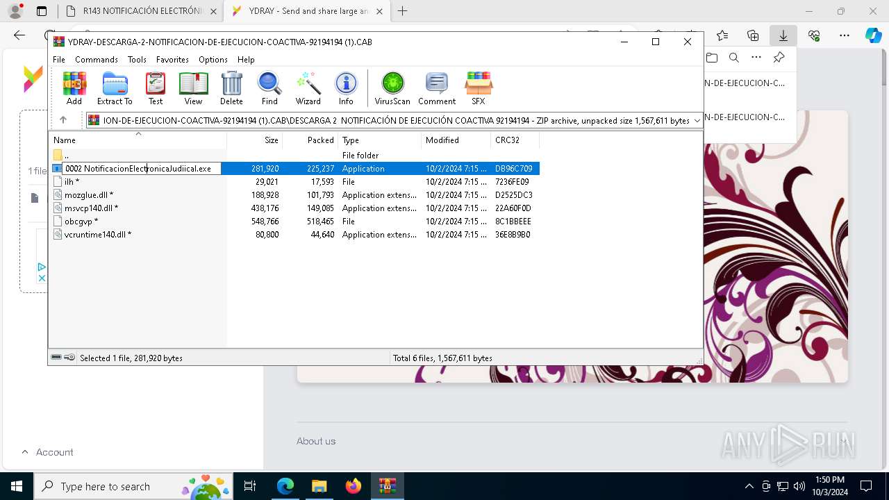Open the Comment tool

[437, 88]
